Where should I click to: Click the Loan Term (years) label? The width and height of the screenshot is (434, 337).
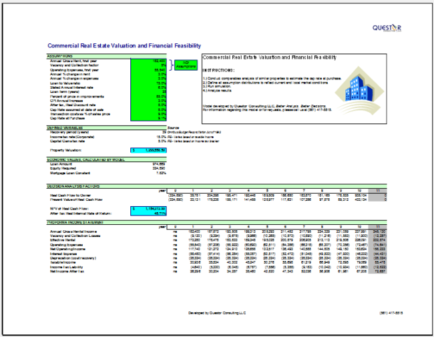65,91
